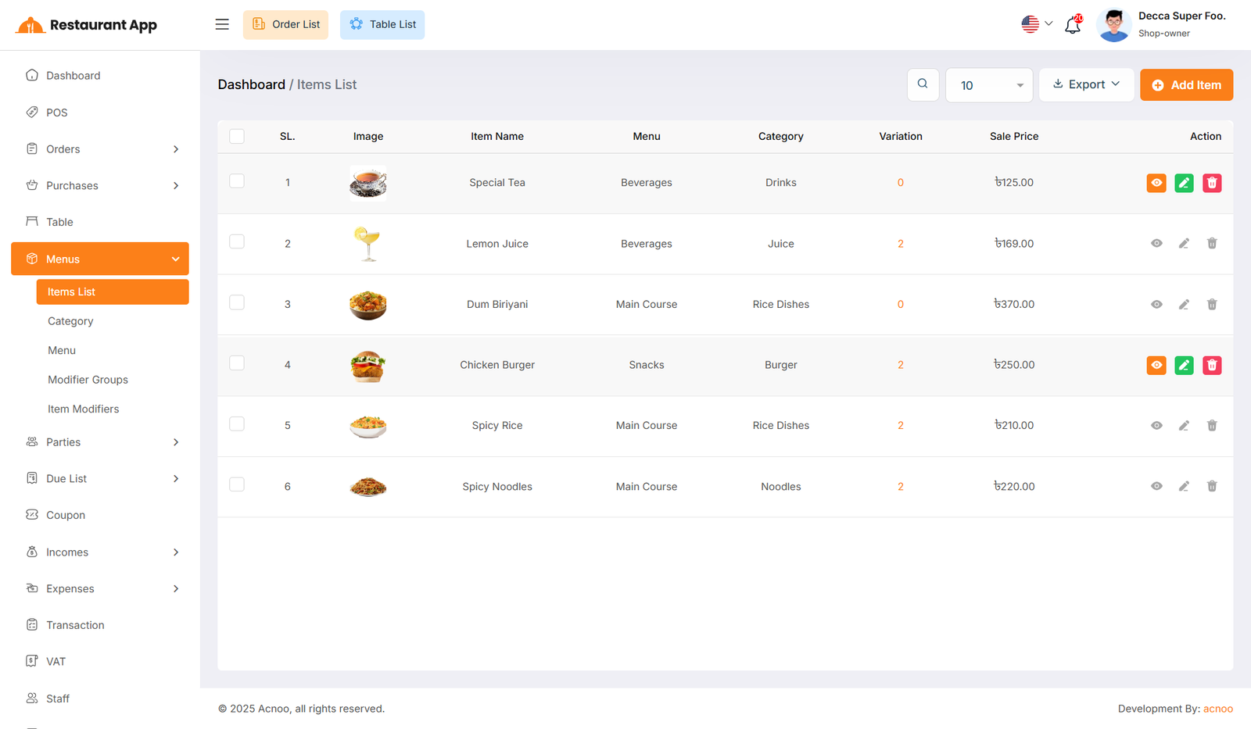Select the Spicy Rice row checkbox
The width and height of the screenshot is (1251, 729).
pos(237,424)
